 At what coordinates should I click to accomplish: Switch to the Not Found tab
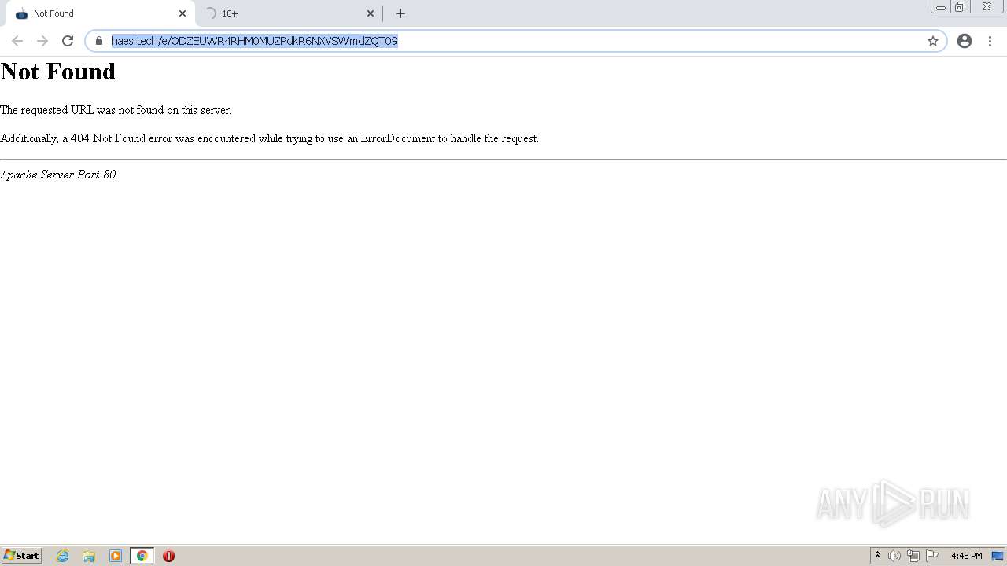click(x=101, y=13)
